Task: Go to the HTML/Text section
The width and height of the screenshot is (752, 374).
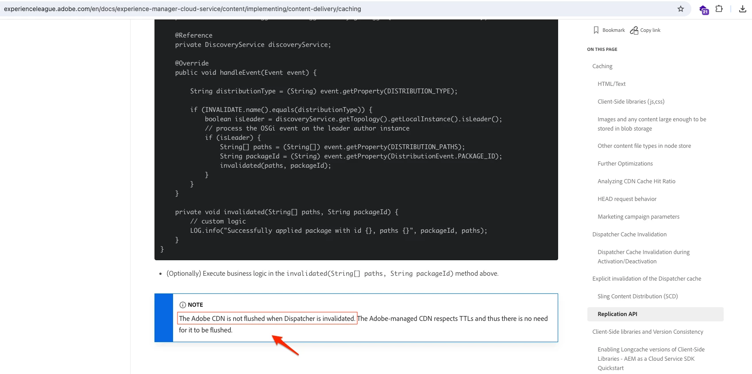Action: click(611, 84)
